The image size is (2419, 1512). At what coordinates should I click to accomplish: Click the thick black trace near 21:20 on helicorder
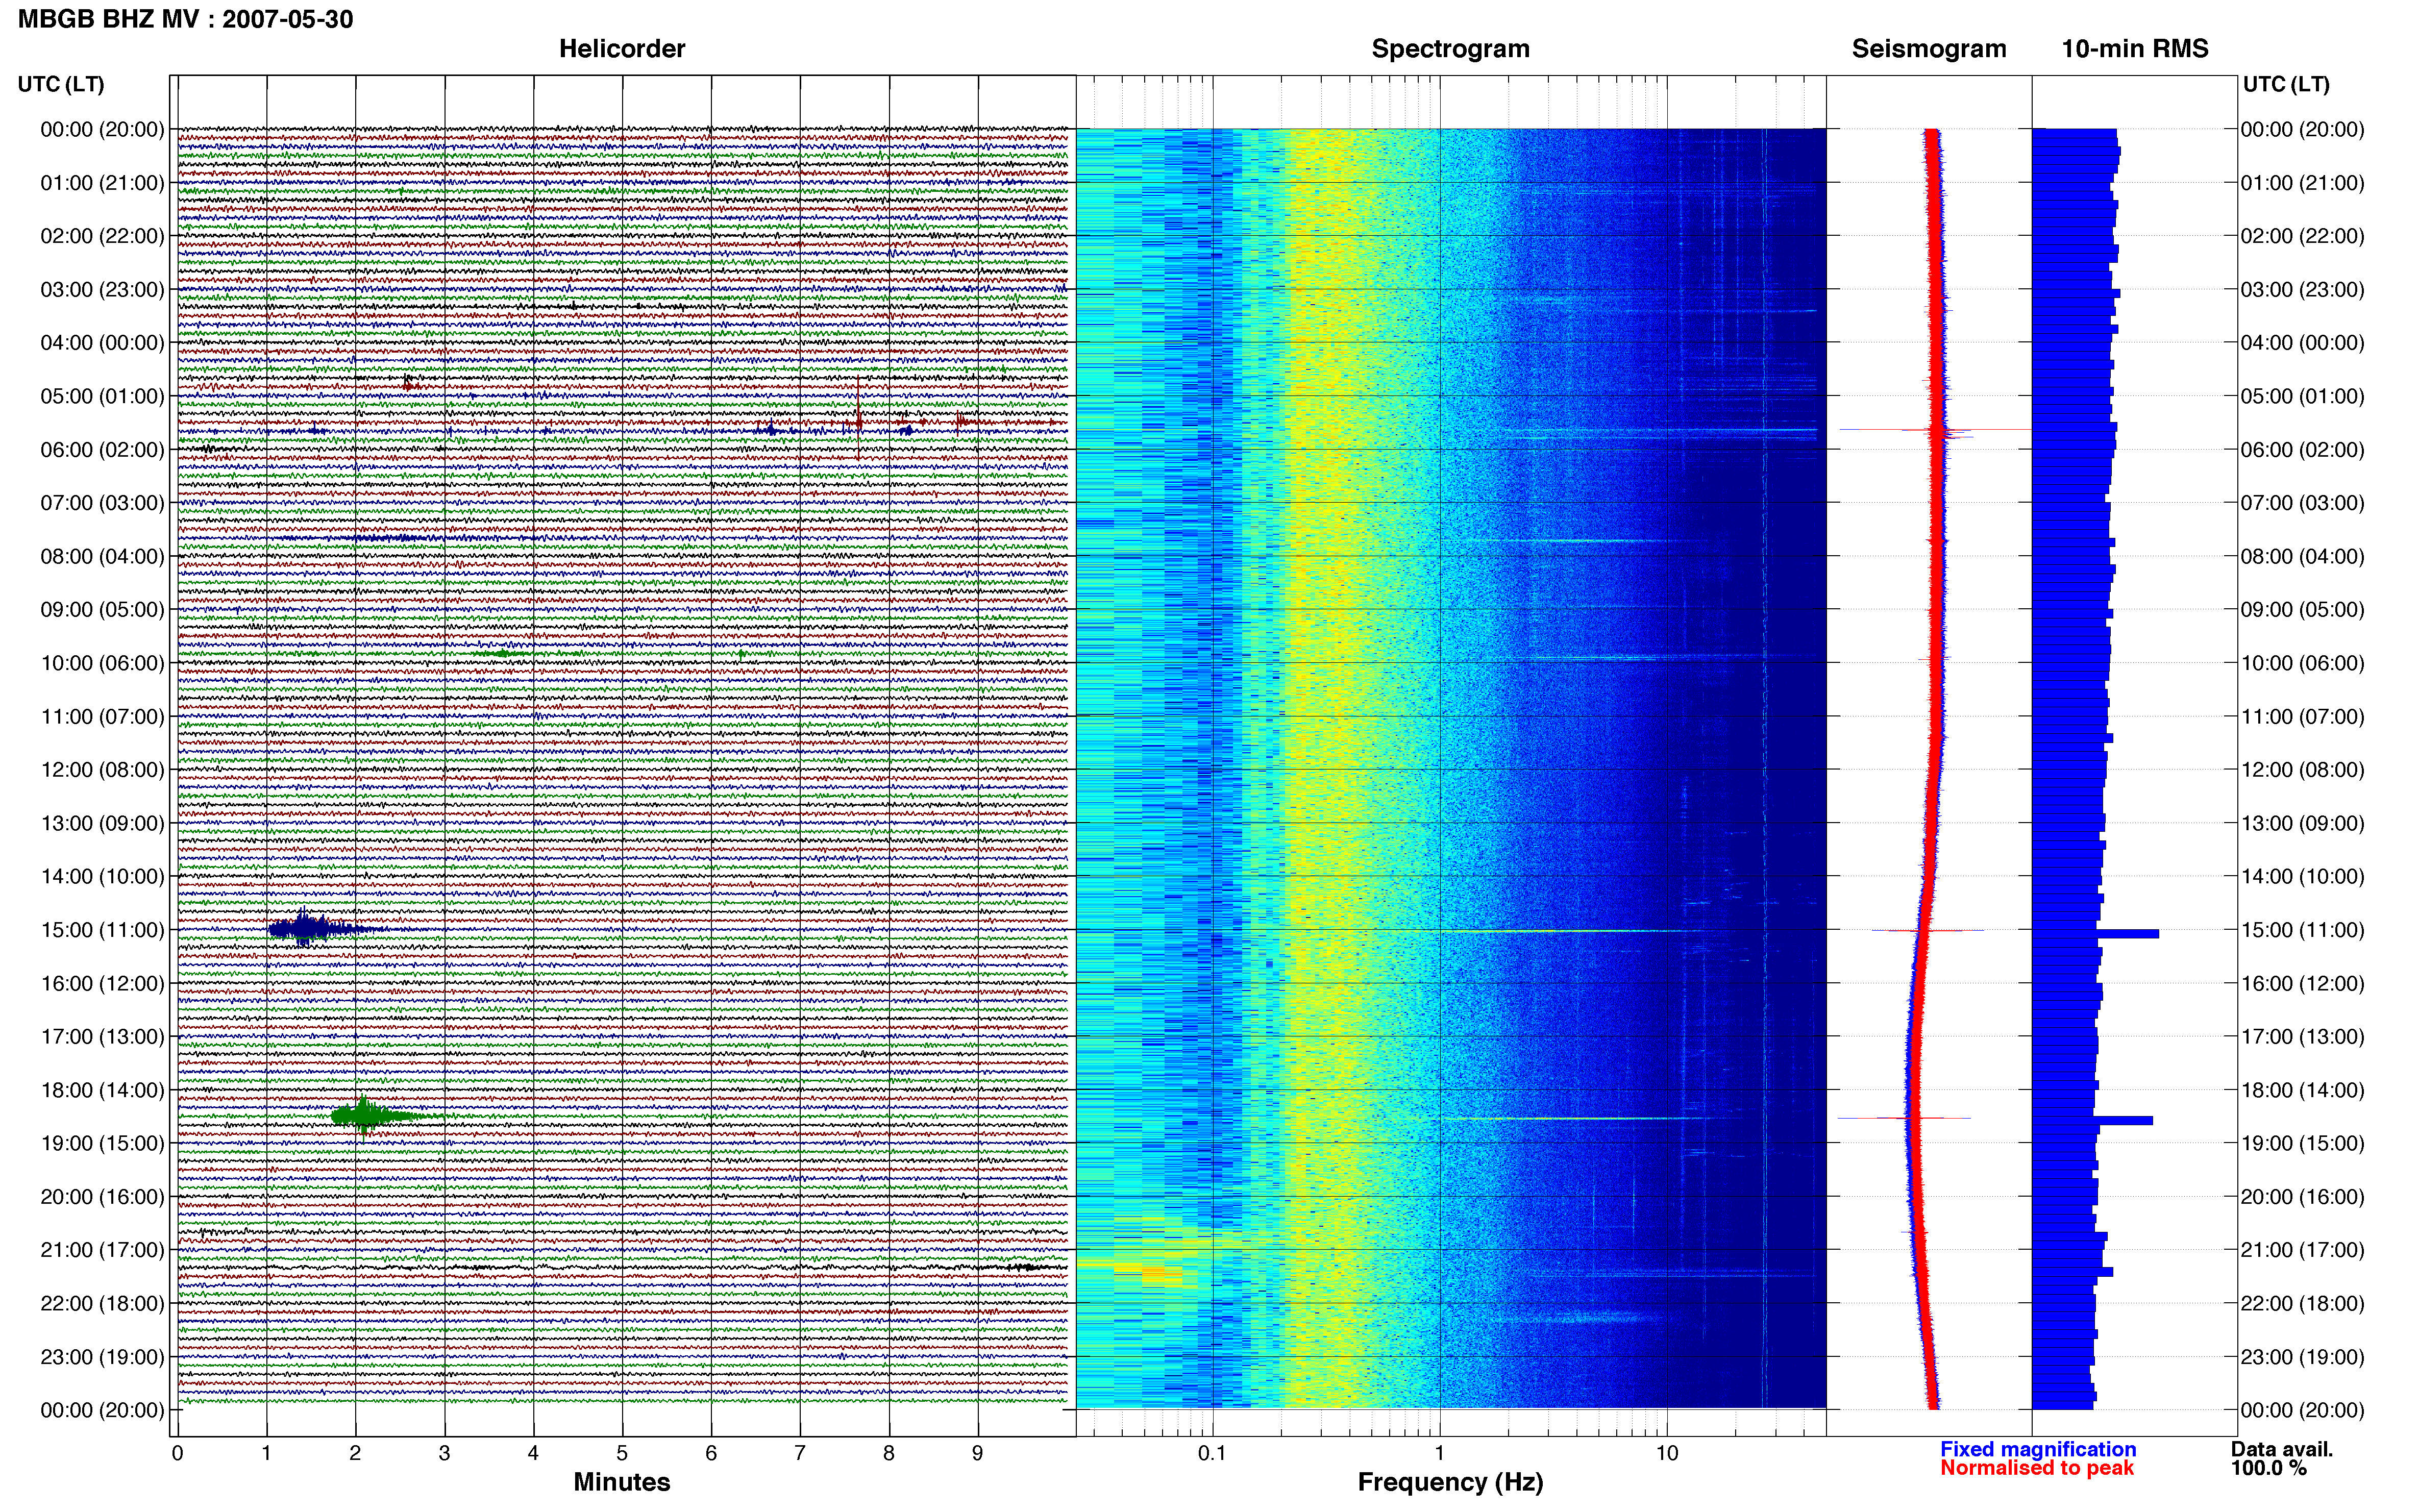pyautogui.click(x=622, y=1267)
